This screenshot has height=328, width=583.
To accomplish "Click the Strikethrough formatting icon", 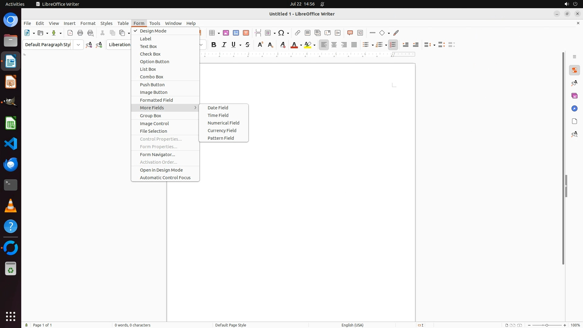I will 247,45.
